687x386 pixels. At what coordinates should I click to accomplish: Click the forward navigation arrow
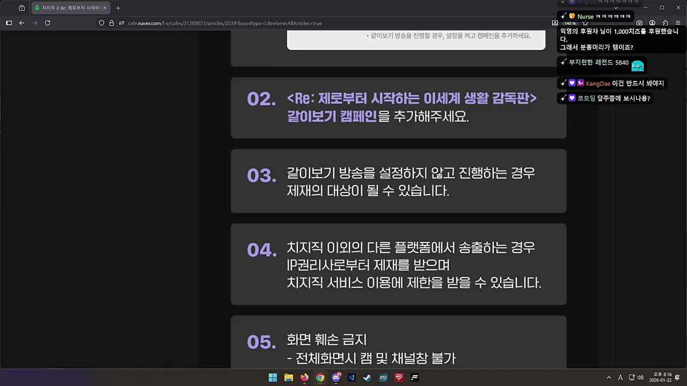pos(34,23)
